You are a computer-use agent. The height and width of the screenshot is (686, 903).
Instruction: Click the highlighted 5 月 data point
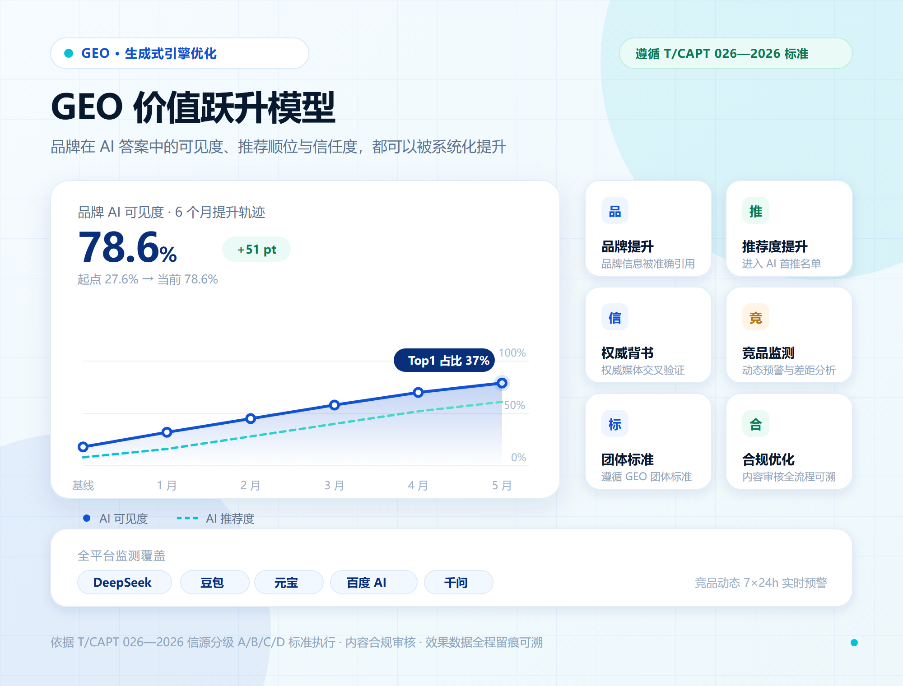(502, 383)
